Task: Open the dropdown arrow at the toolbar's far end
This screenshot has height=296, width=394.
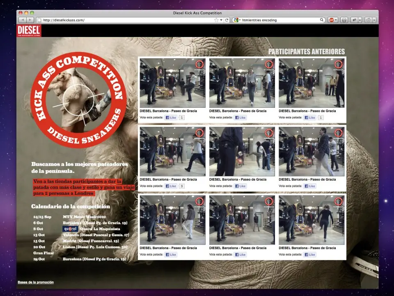Action: (374, 20)
